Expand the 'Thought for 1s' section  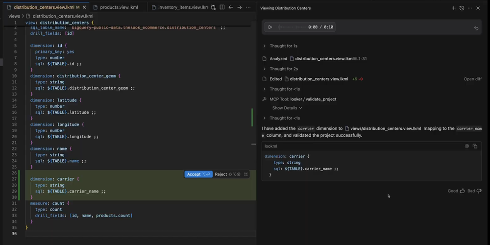pyautogui.click(x=283, y=46)
